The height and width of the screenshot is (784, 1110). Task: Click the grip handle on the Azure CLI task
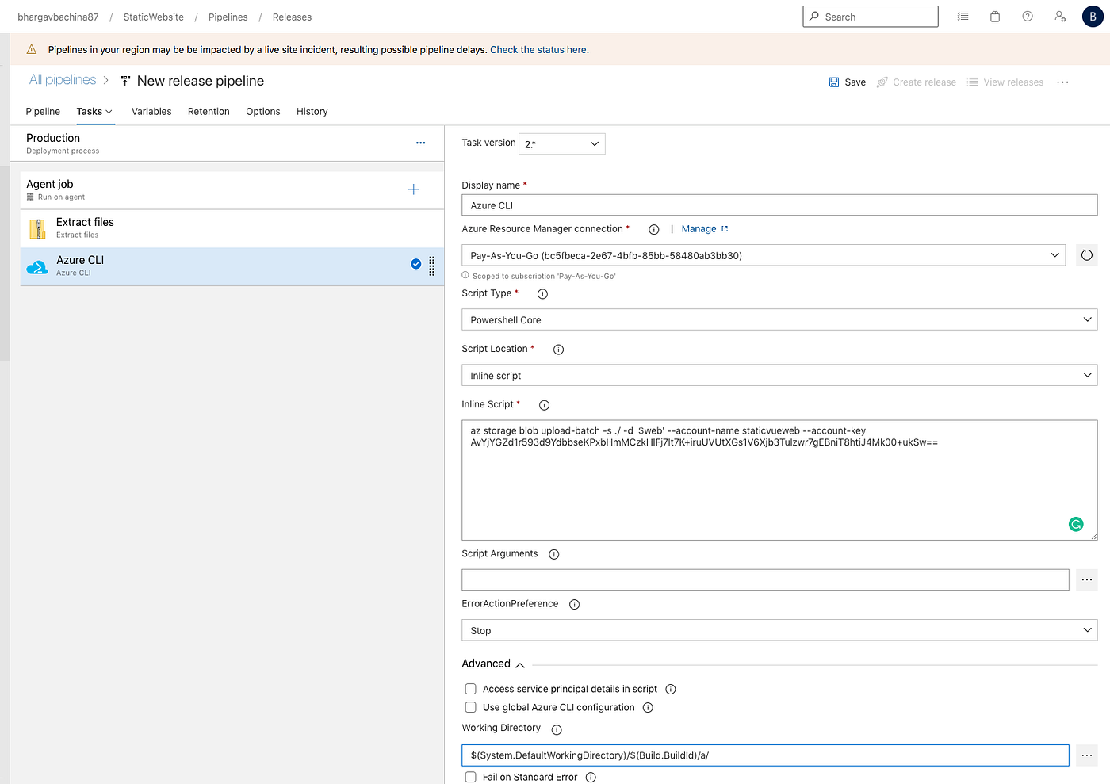(431, 266)
